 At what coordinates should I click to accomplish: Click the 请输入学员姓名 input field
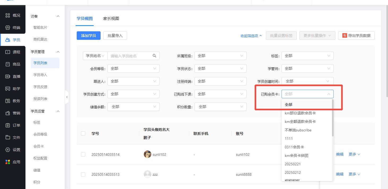click(130, 56)
